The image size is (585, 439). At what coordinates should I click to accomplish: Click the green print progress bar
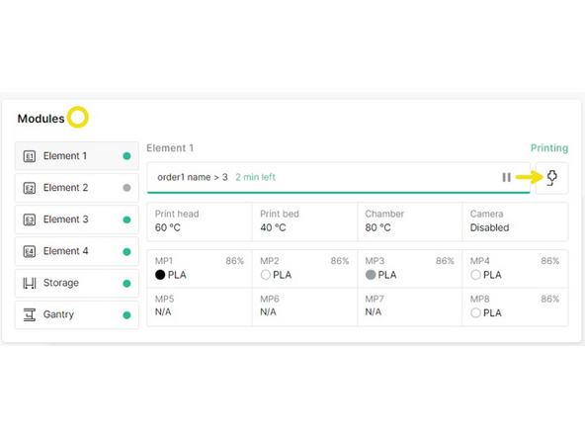339,192
